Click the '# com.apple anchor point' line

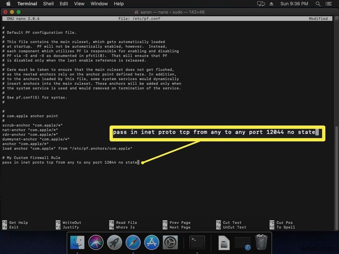pyautogui.click(x=30, y=116)
